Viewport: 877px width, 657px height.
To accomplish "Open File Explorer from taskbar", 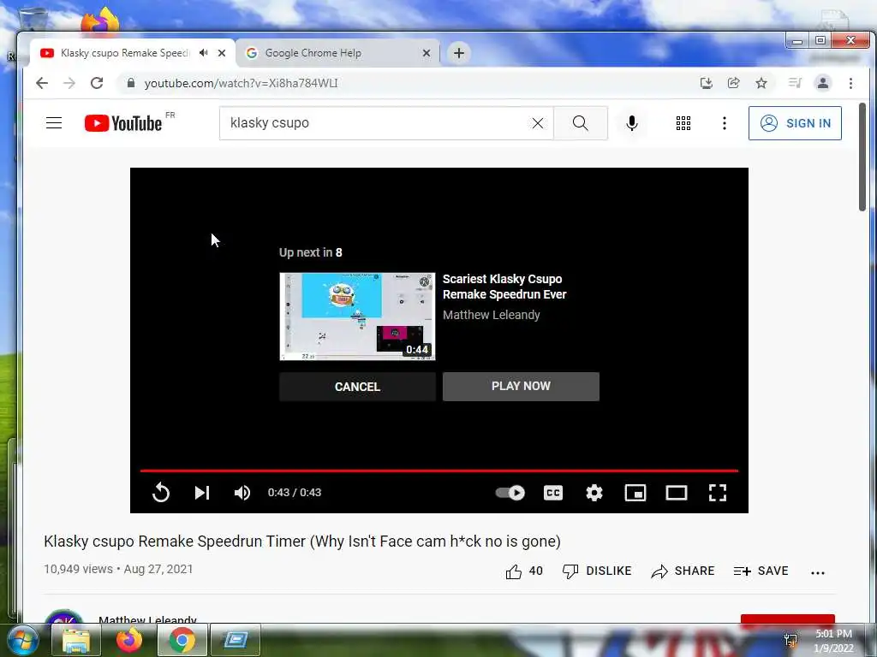I will [76, 641].
